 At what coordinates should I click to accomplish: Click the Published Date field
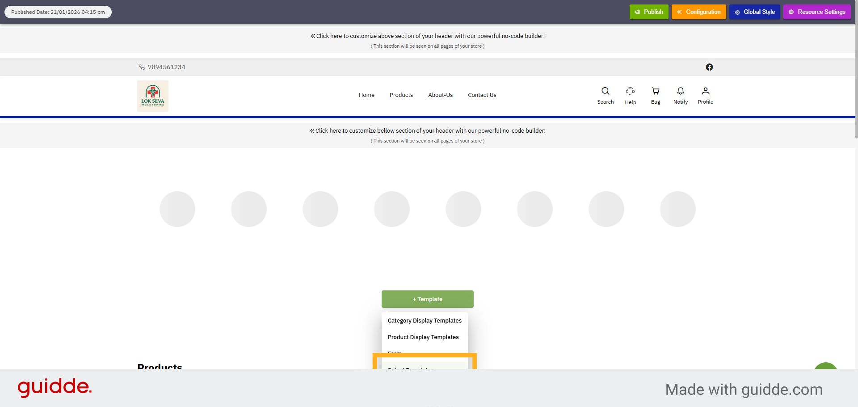click(x=58, y=12)
